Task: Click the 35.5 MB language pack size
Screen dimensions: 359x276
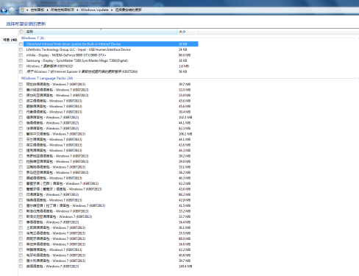Action: coord(185,233)
